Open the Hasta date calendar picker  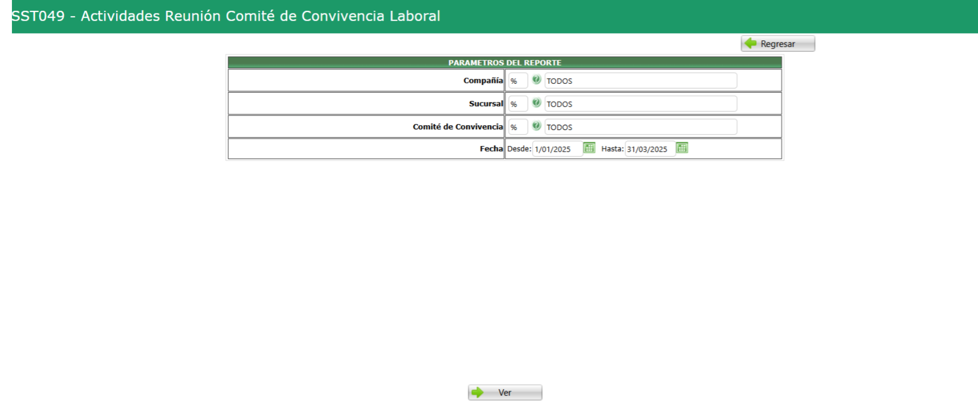tap(682, 148)
